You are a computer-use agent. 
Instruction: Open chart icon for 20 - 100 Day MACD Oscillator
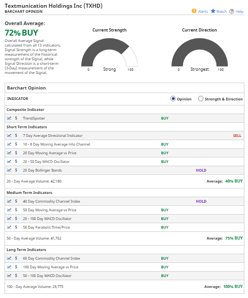(9, 219)
